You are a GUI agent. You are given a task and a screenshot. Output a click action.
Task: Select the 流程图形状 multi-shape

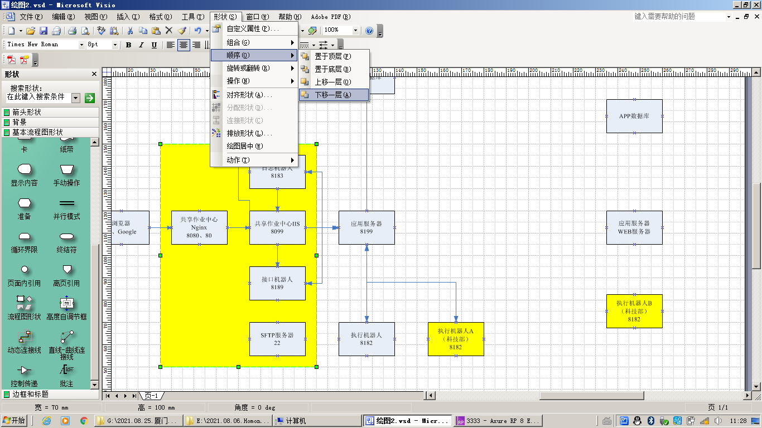[x=25, y=308]
